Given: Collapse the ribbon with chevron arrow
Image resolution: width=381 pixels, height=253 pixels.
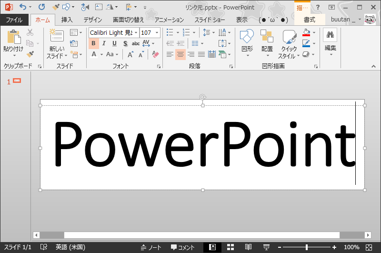Looking at the screenshot, I should click(373, 66).
